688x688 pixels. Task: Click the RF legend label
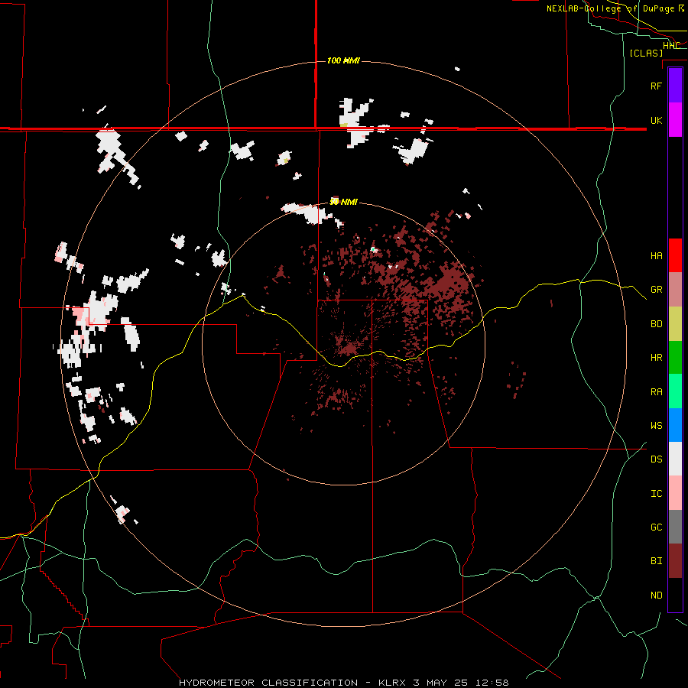(x=656, y=86)
